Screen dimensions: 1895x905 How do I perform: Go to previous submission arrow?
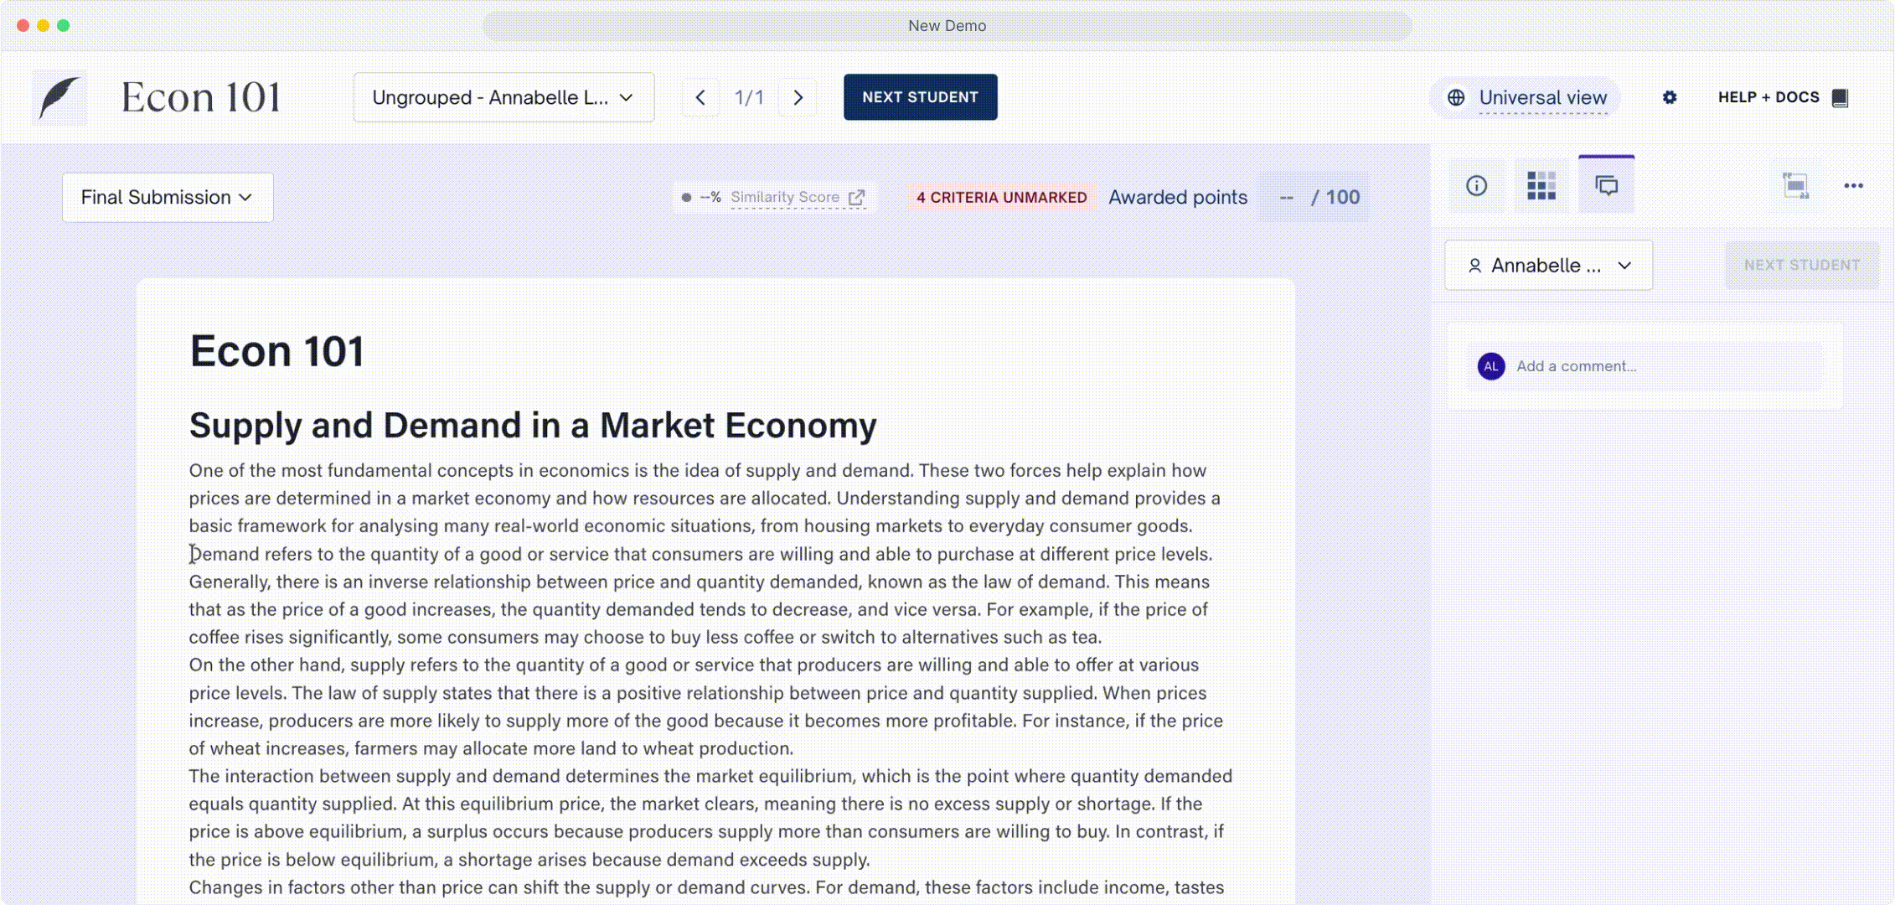point(700,97)
